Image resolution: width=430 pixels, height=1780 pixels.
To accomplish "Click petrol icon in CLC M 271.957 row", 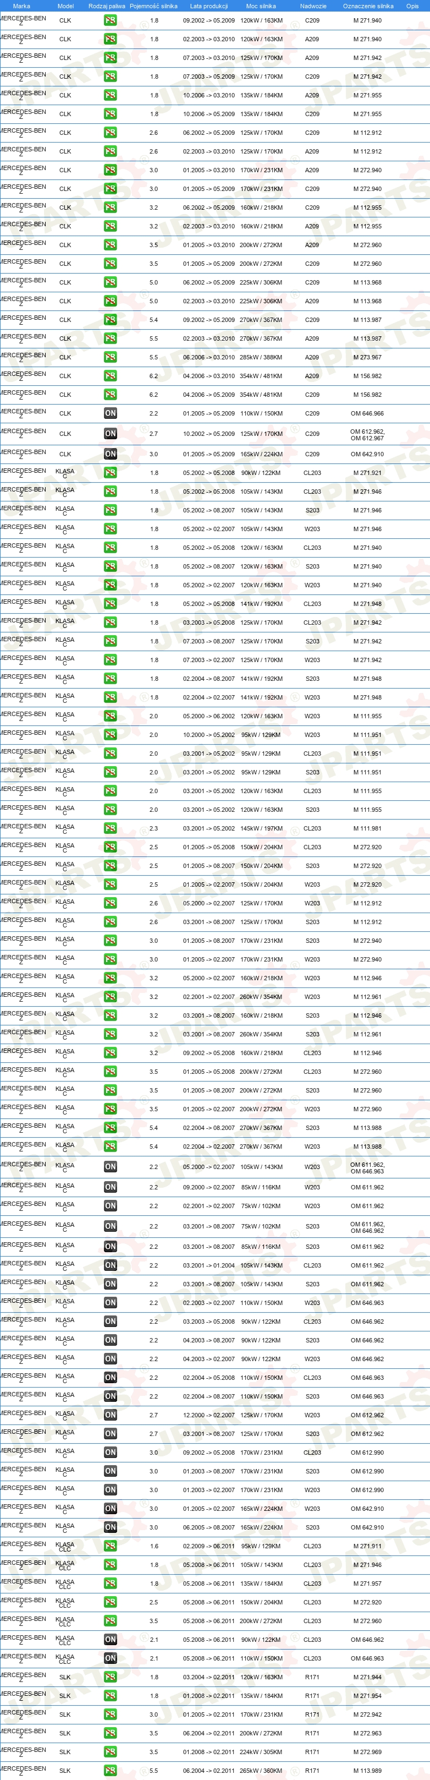I will pos(111,1583).
